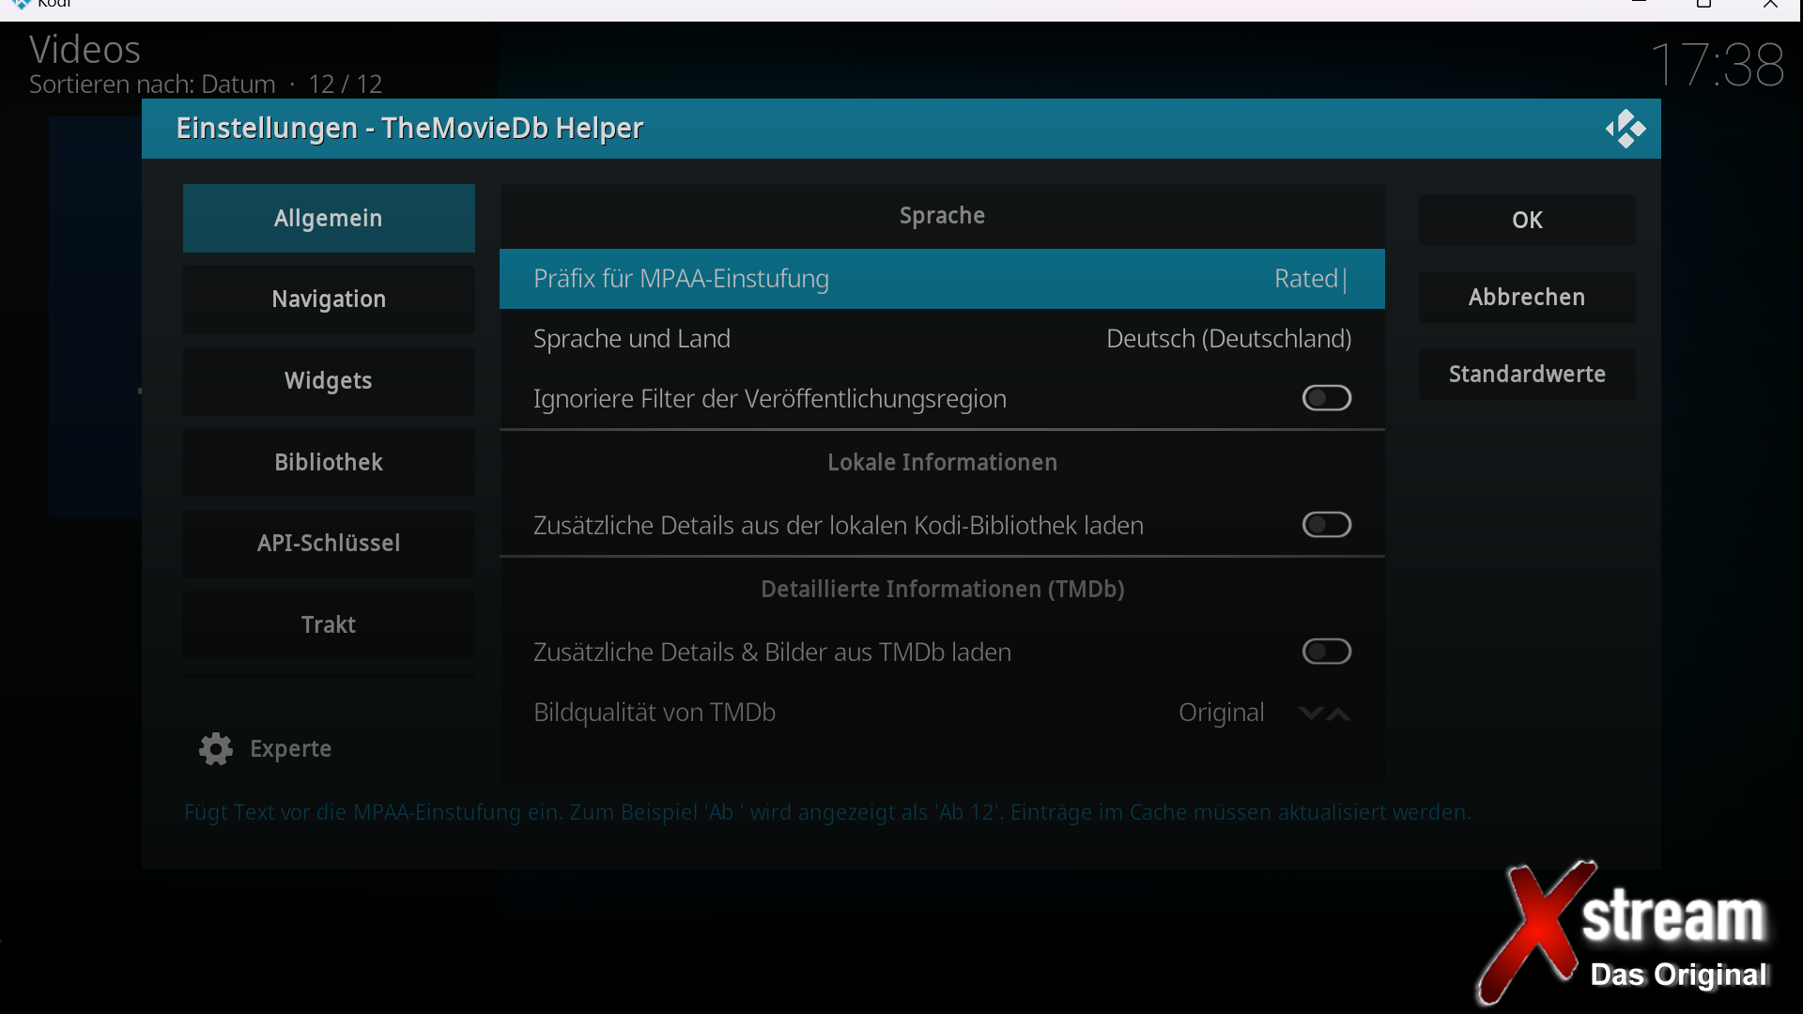Image resolution: width=1803 pixels, height=1014 pixels.
Task: Reset settings via Standardwerte button
Action: tap(1526, 374)
